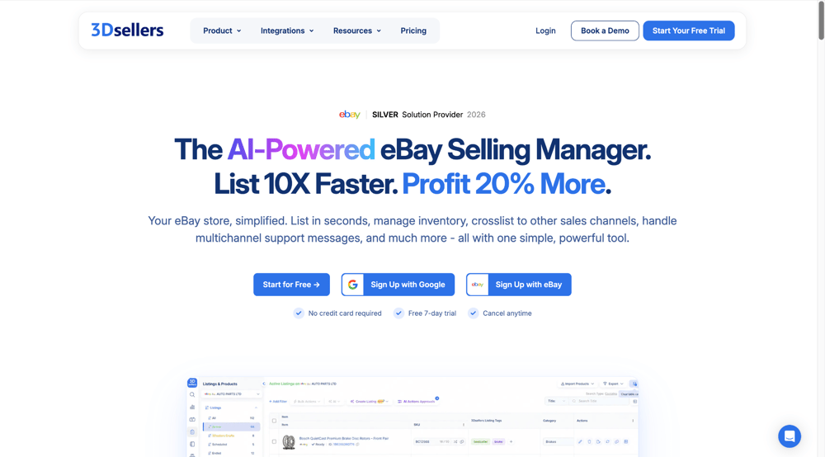Tick the Bosch brake rotors row checkbox
The image size is (825, 457).
click(x=274, y=442)
